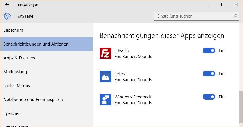Disable Fotos notifications switch

tap(209, 74)
